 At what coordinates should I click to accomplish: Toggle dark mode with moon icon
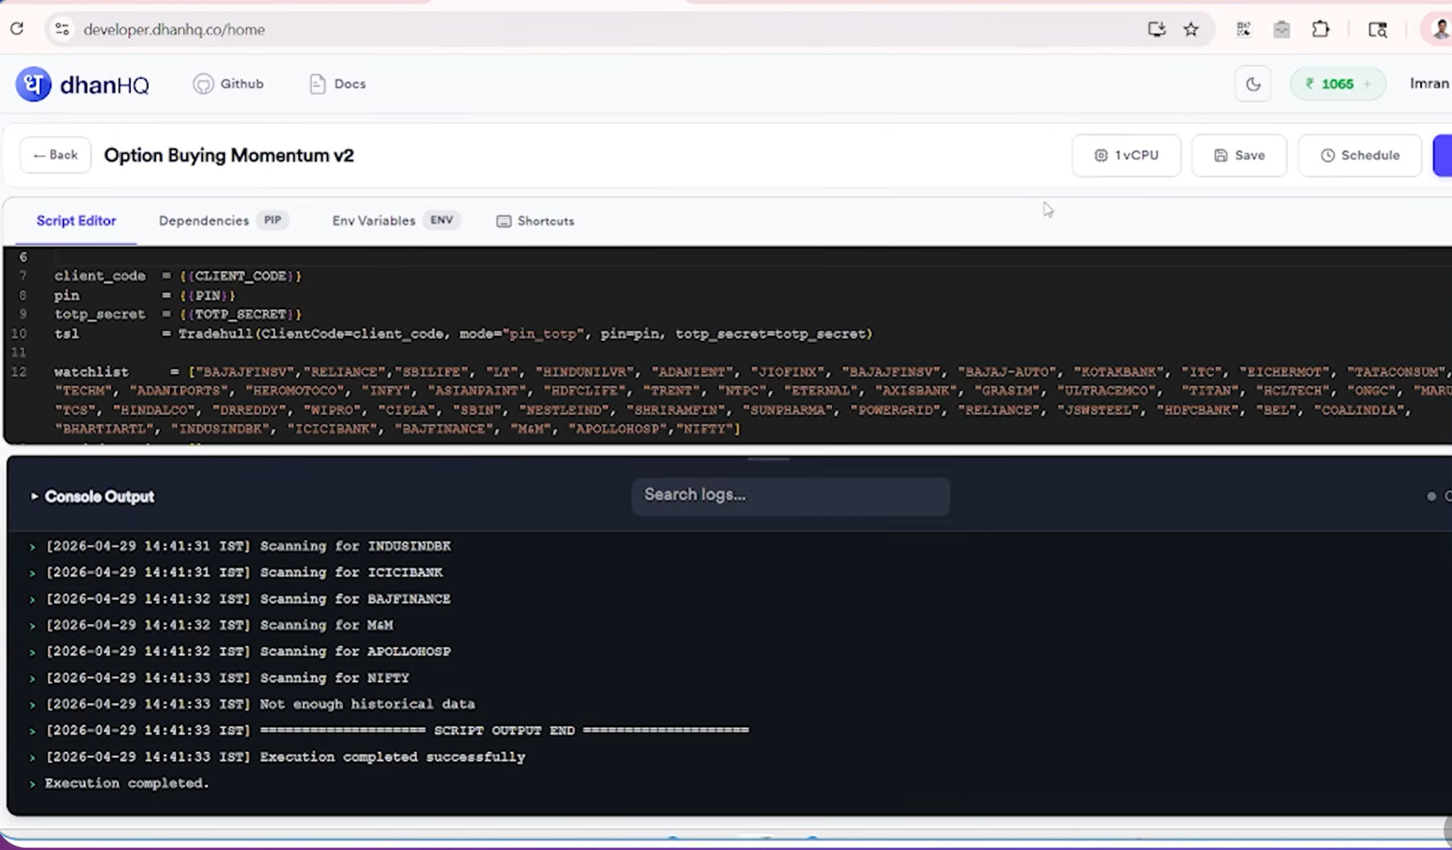pos(1253,84)
